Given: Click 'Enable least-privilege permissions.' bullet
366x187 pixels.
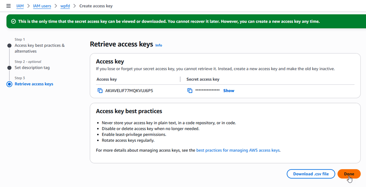Looking at the screenshot, I should (x=134, y=134).
